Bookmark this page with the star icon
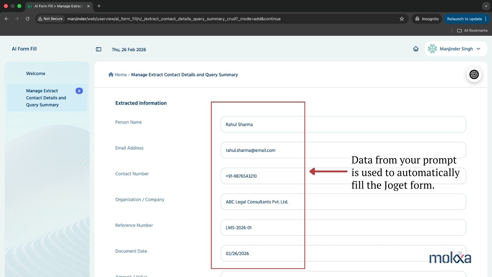Viewport: 492px width, 277px height. coord(402,19)
